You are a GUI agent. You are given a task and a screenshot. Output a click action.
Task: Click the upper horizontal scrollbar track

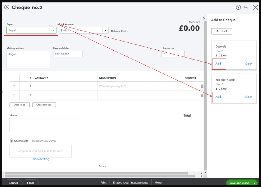click(96, 173)
